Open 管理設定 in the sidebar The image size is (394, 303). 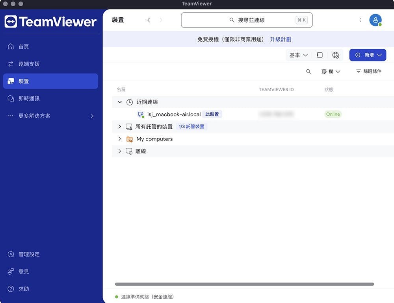tap(29, 254)
